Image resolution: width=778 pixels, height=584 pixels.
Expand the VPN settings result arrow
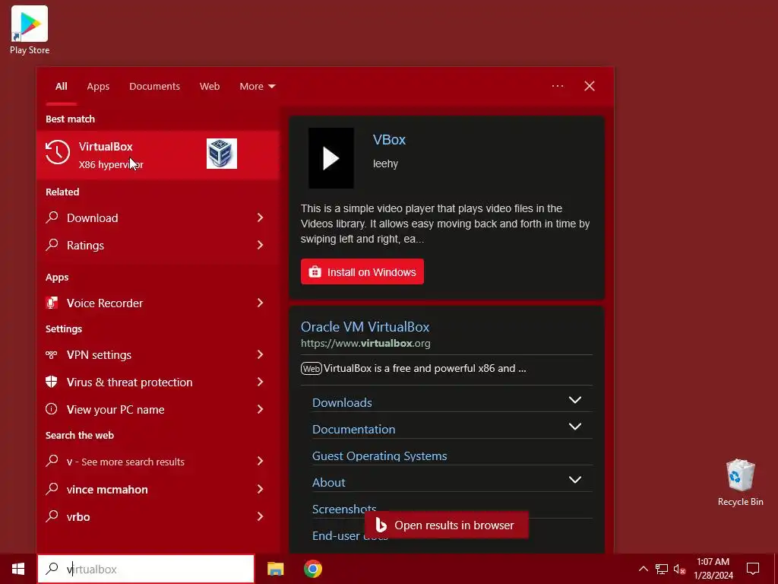(260, 354)
